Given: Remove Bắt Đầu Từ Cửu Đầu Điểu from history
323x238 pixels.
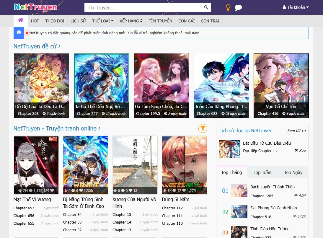Looking at the screenshot, I should [300, 151].
